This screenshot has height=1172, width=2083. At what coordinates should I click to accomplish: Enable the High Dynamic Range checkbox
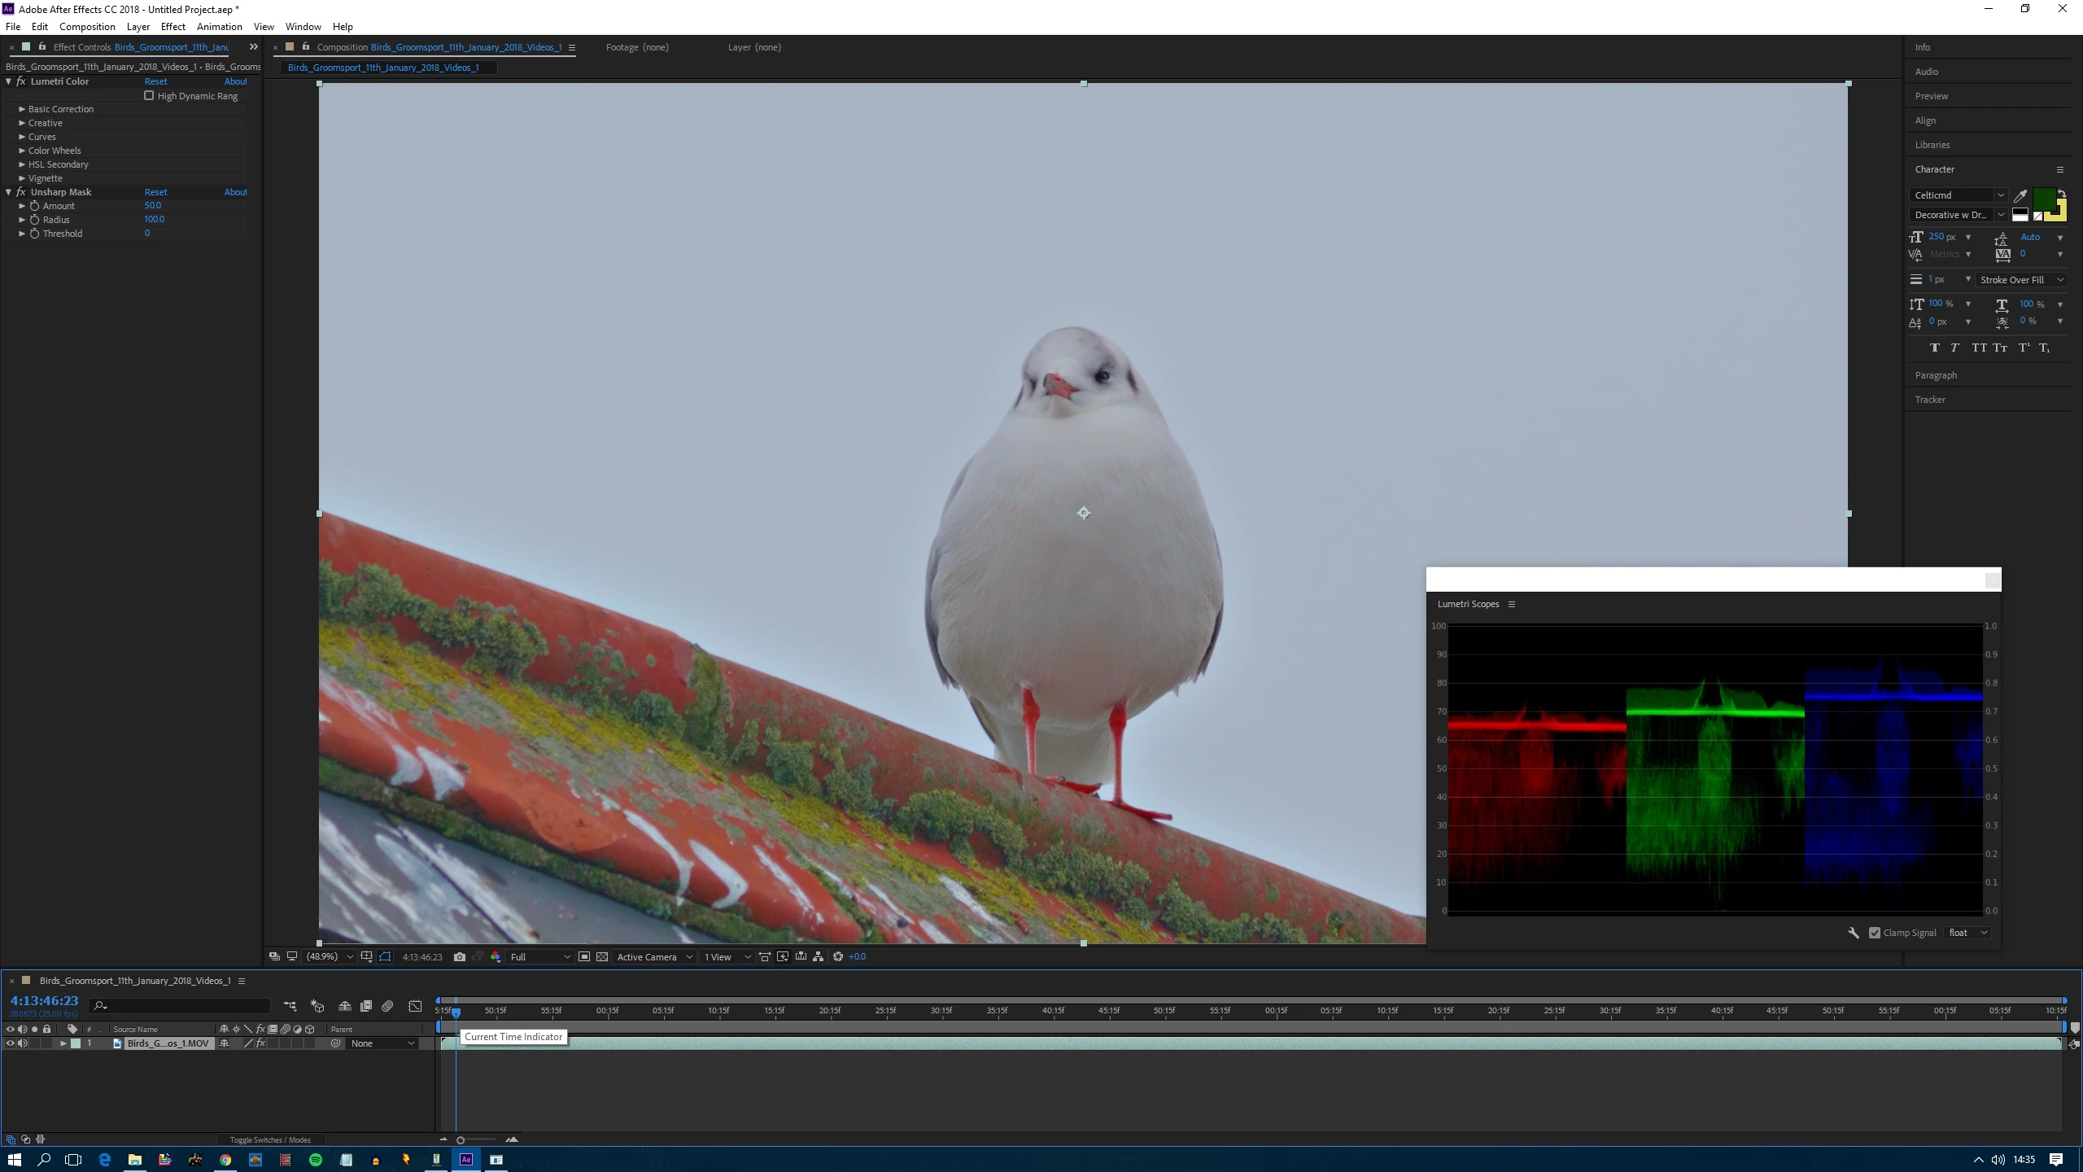coord(149,96)
